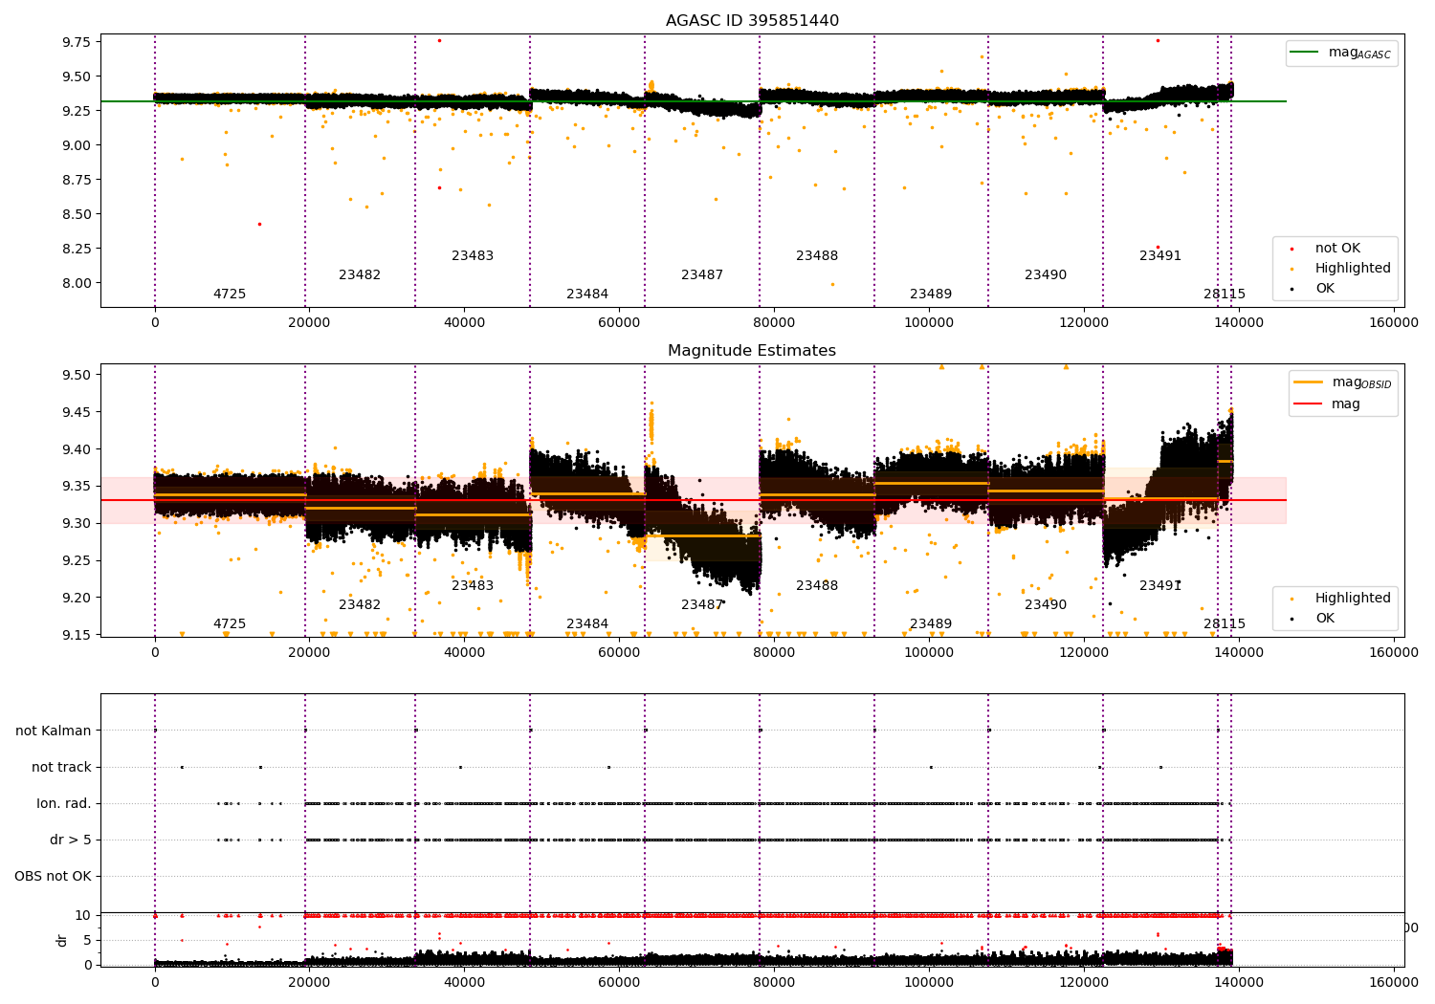Click the 'OBS not OK' axis label
Viewport: 1435px width, 1004px height.
[54, 876]
